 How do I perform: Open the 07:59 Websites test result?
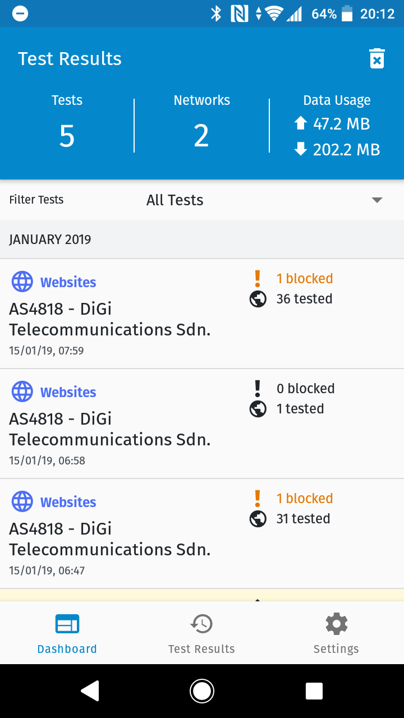click(x=202, y=314)
